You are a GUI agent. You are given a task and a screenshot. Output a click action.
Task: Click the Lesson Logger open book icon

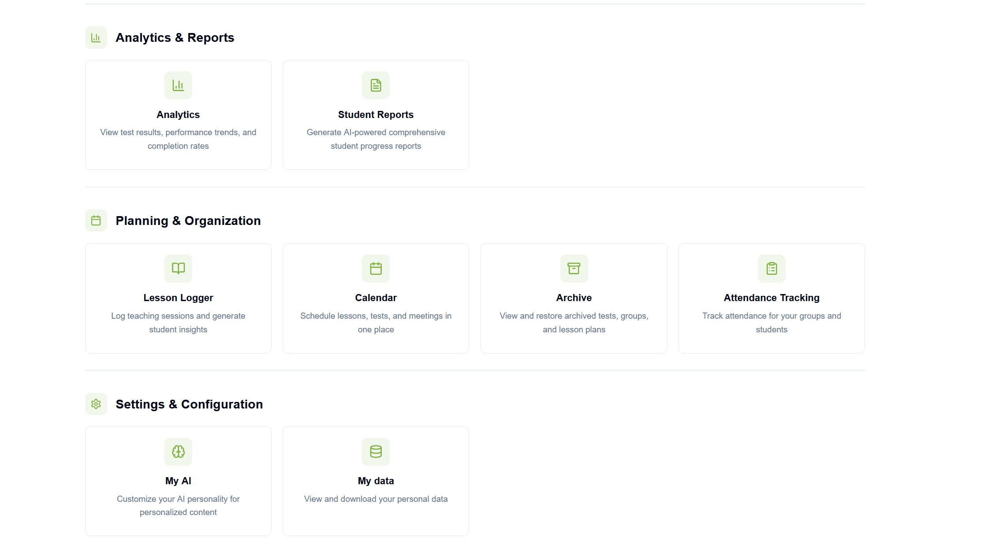tap(178, 268)
